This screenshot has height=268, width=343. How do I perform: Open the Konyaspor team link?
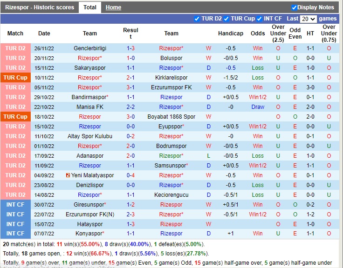click(x=90, y=234)
